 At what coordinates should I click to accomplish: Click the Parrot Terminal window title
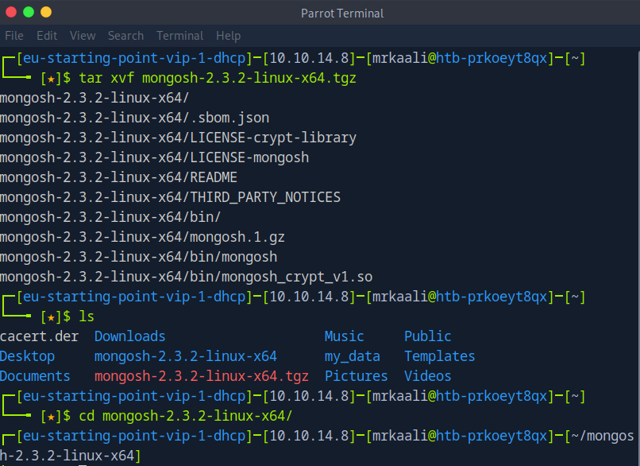[342, 14]
